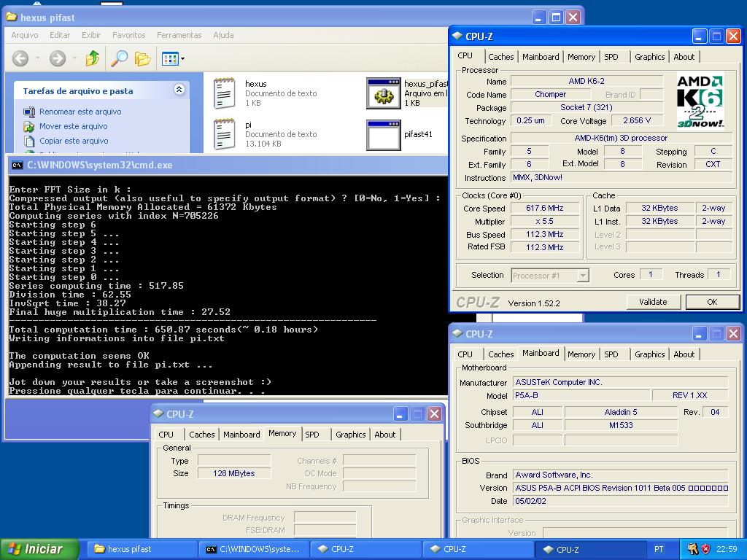Click the cmd.exe title bar icon
Image resolution: width=747 pixels, height=560 pixels.
18,166
